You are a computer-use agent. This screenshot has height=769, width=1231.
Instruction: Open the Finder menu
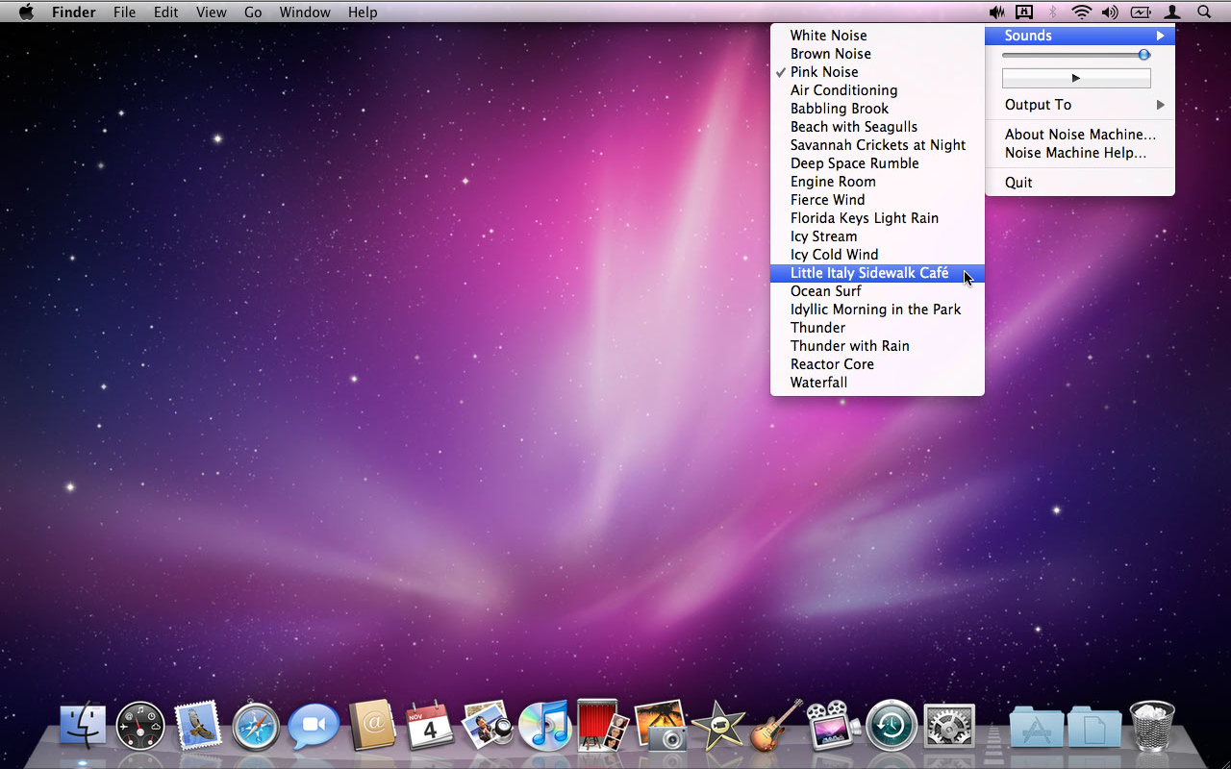click(73, 12)
